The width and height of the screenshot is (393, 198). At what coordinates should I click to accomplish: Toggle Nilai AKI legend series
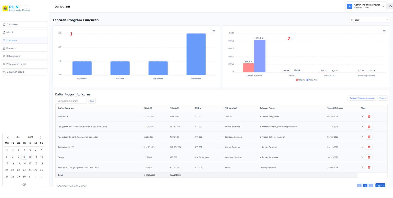pyautogui.click(x=312, y=80)
